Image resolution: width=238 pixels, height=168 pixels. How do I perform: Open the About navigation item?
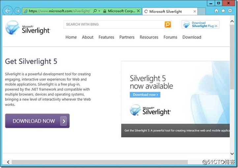[88, 37]
